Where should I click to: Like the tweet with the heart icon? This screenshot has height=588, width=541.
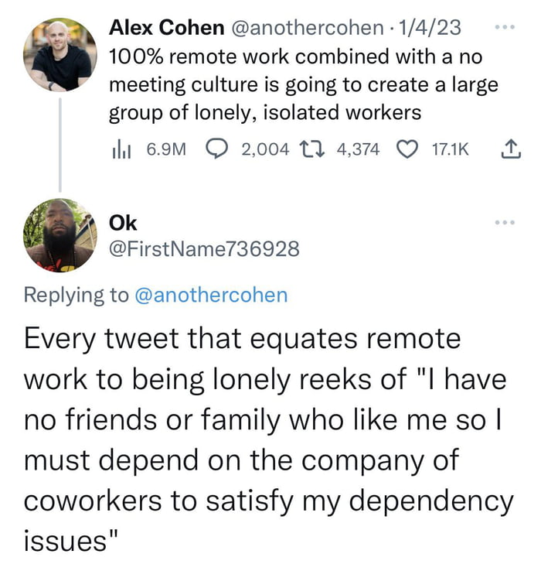pyautogui.click(x=407, y=149)
